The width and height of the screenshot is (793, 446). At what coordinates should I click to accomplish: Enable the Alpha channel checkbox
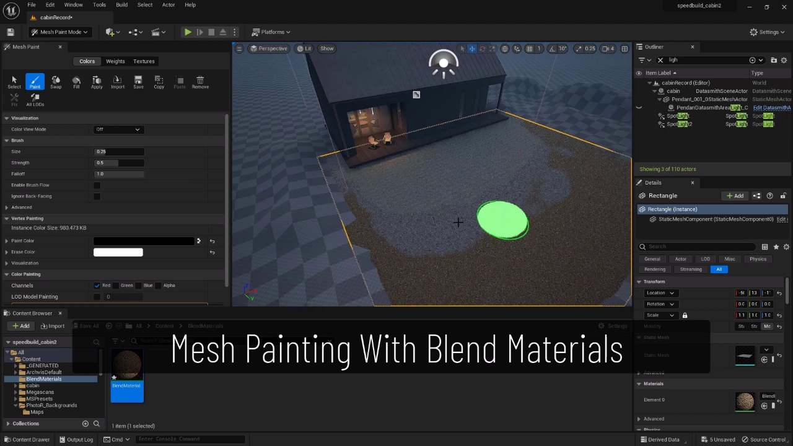pyautogui.click(x=158, y=286)
